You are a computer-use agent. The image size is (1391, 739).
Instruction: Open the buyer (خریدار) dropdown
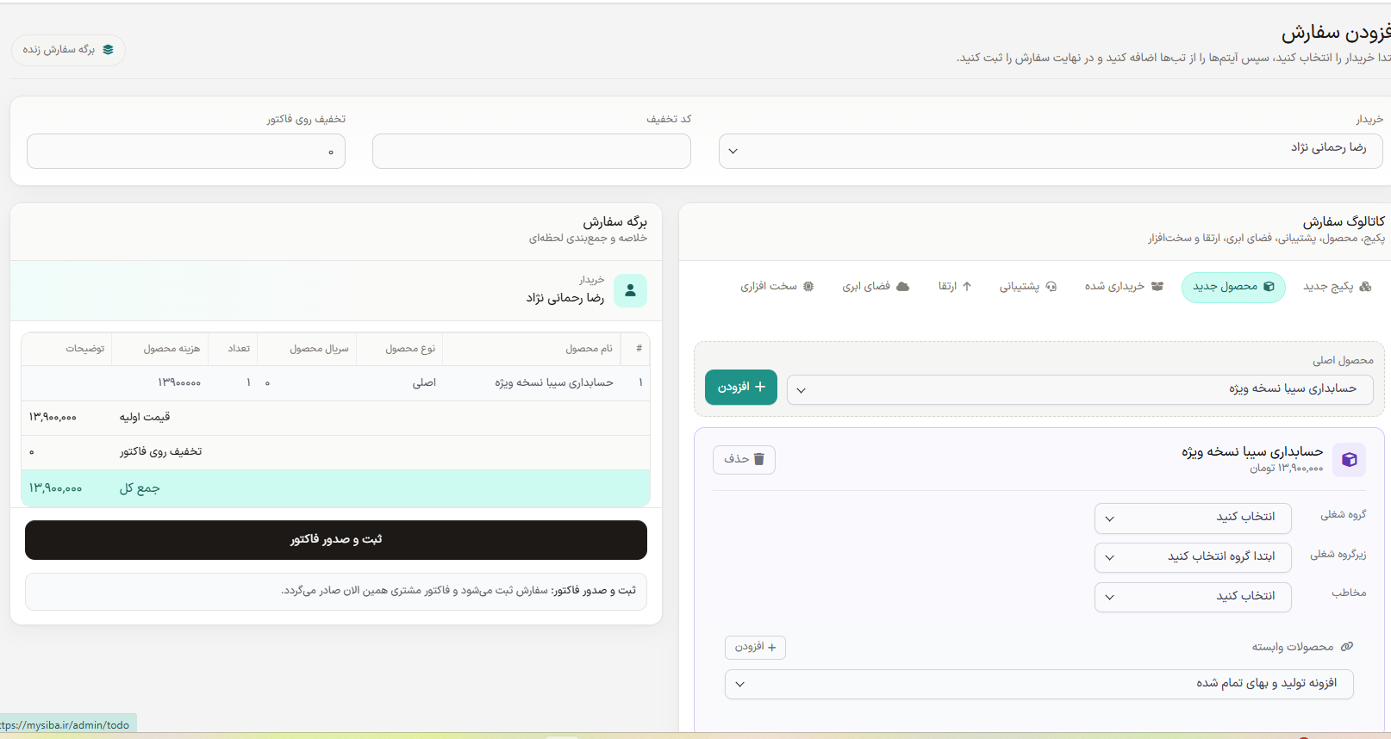(x=1051, y=151)
